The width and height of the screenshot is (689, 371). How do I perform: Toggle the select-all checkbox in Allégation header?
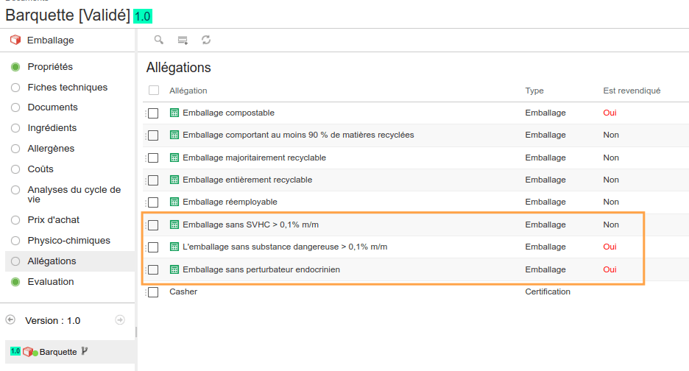click(154, 91)
